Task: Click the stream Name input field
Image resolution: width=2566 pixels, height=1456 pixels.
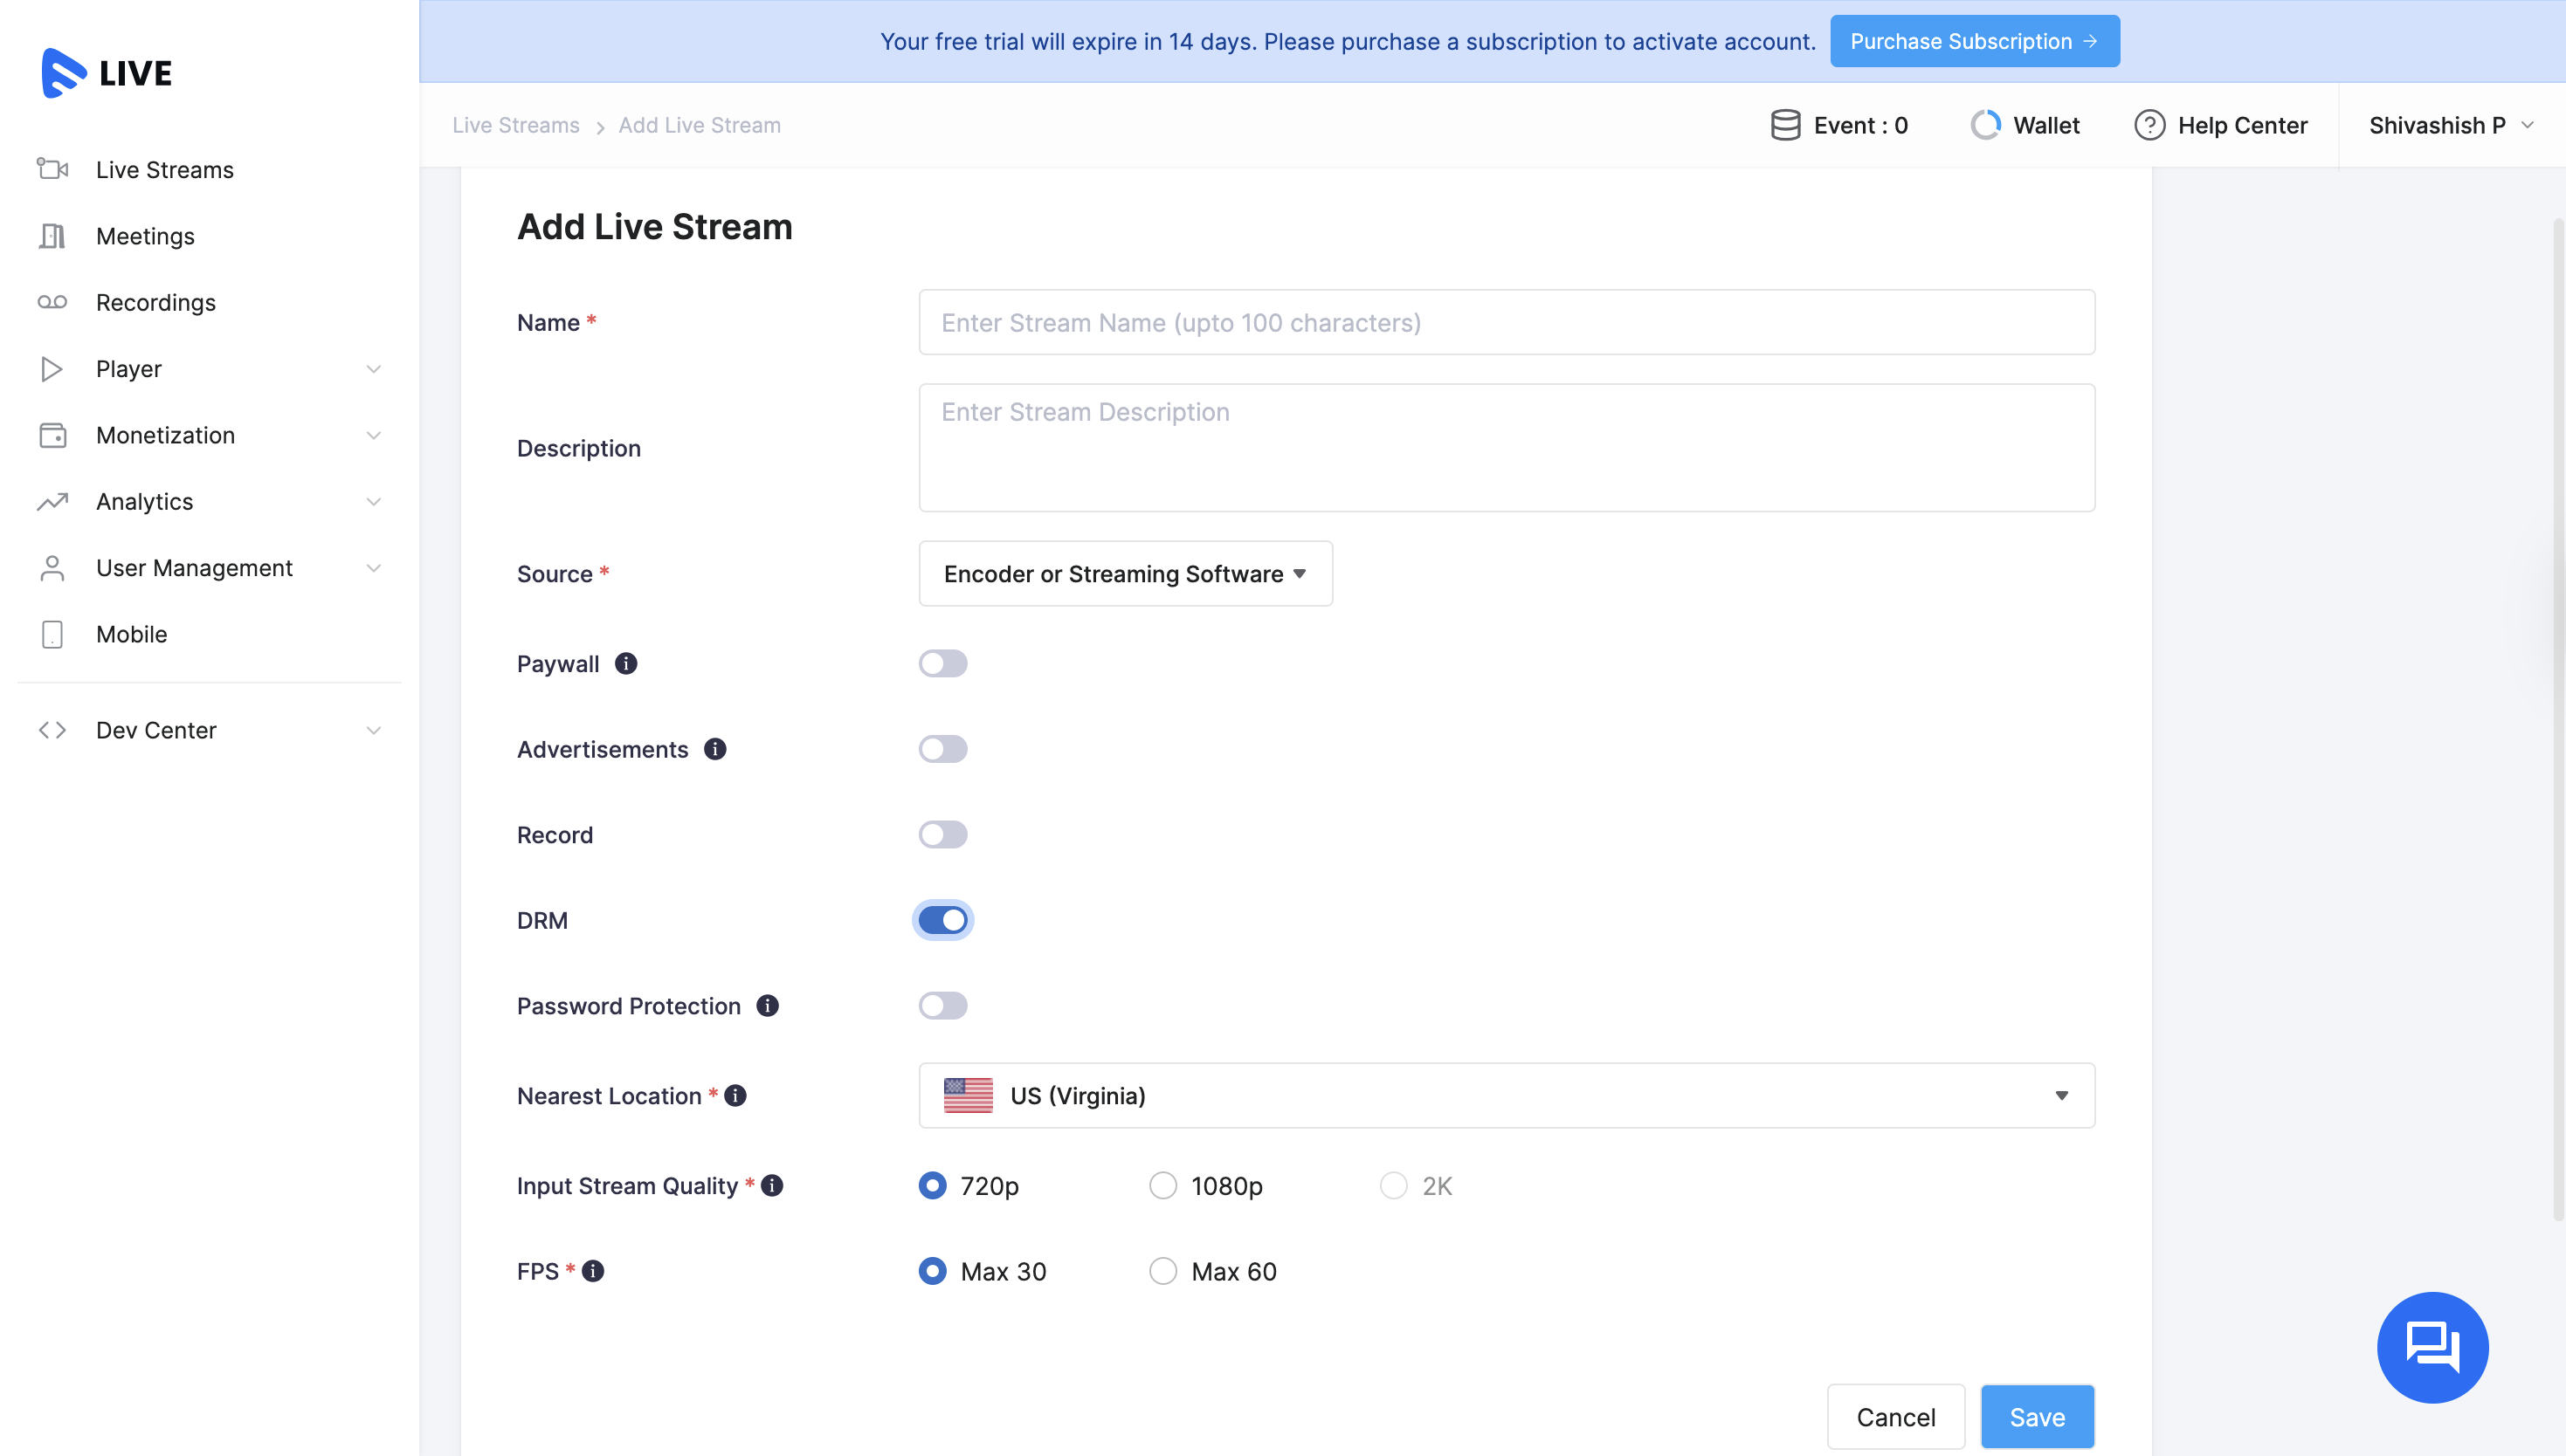Action: (1507, 322)
